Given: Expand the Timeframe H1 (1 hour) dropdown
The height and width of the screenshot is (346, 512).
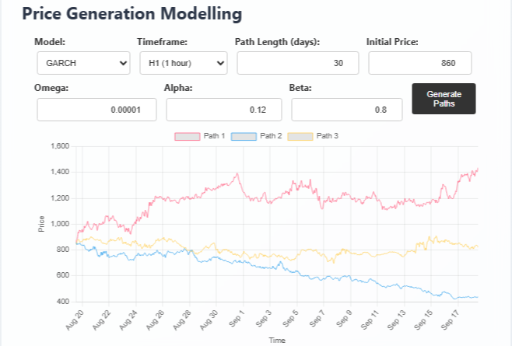Looking at the screenshot, I should coord(183,63).
